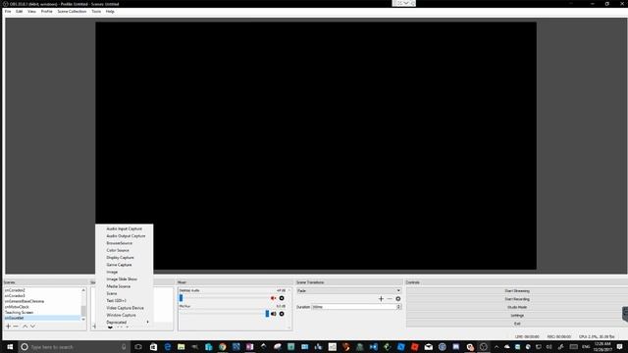
Task: Launch Microsoft Edge from taskbar
Action: (x=168, y=346)
